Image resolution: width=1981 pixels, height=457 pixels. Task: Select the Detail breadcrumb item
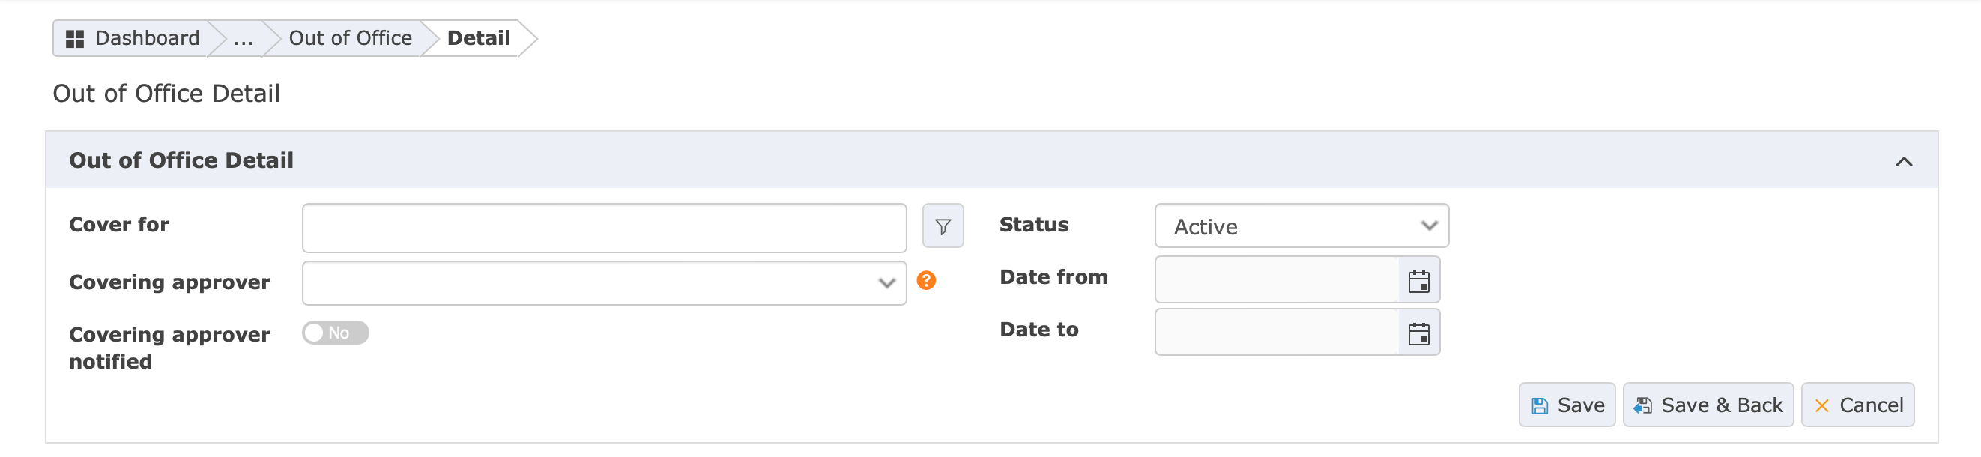click(478, 38)
